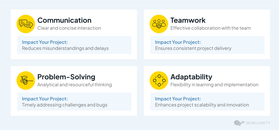Click the Communication speech bubbles icon
Screen dimensions: 279x138
(x=26, y=24)
